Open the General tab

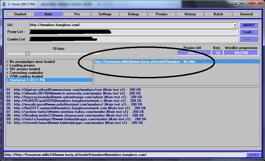(246, 14)
